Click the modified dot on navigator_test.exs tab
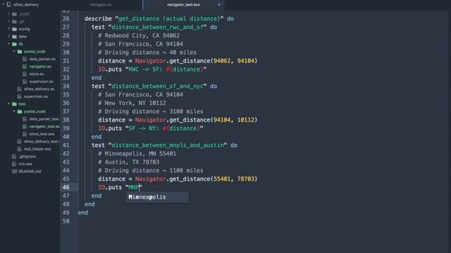Screen dimensions: 451x253 tap(219, 5)
